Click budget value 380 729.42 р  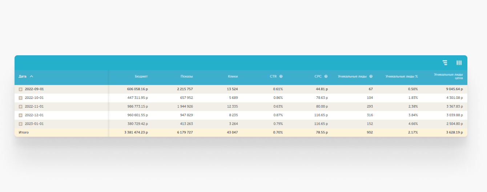[137, 124]
